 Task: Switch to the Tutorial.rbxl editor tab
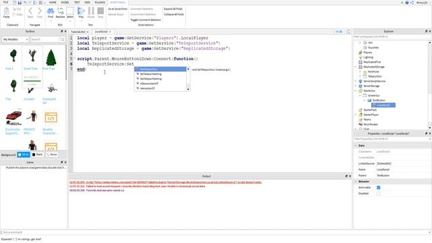coord(78,32)
